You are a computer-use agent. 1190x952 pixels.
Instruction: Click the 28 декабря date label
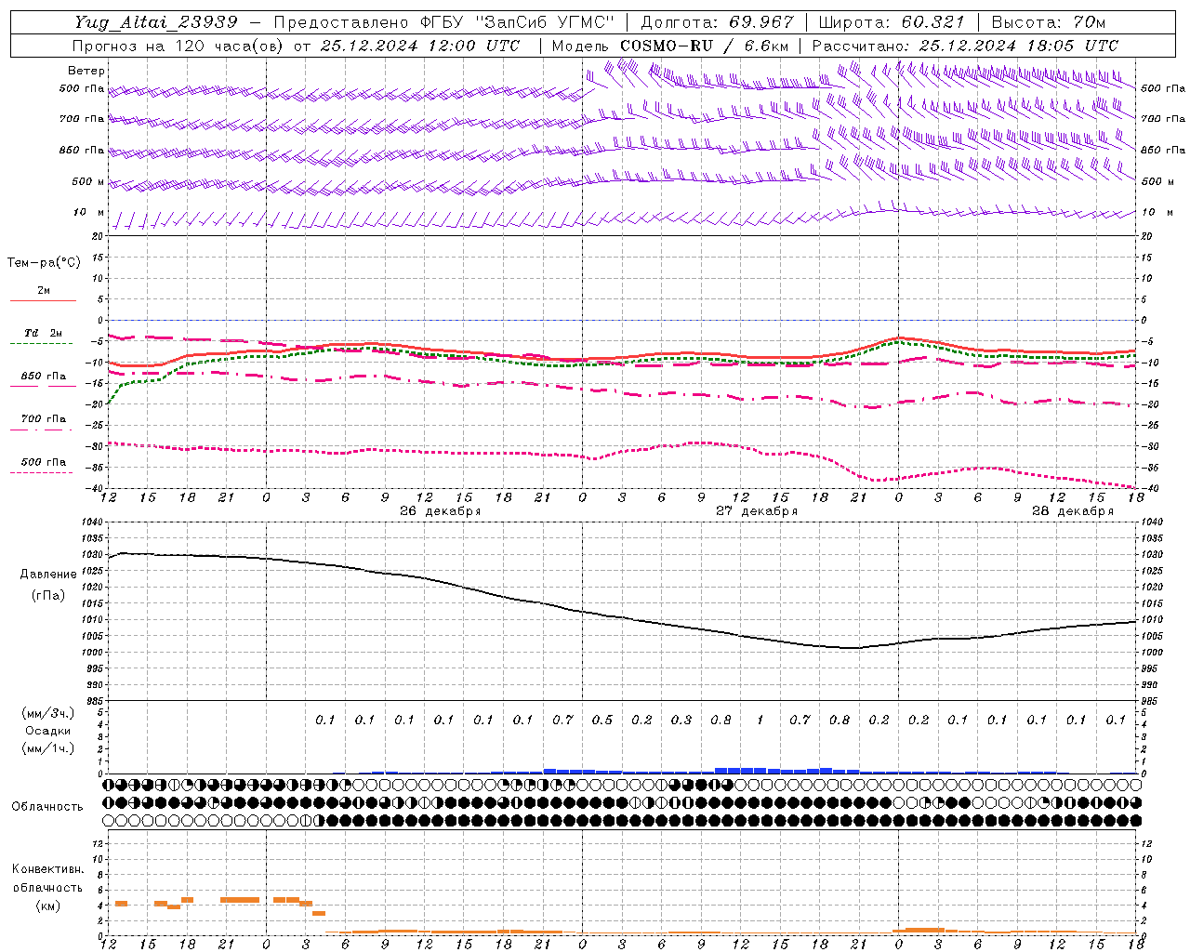[1073, 511]
